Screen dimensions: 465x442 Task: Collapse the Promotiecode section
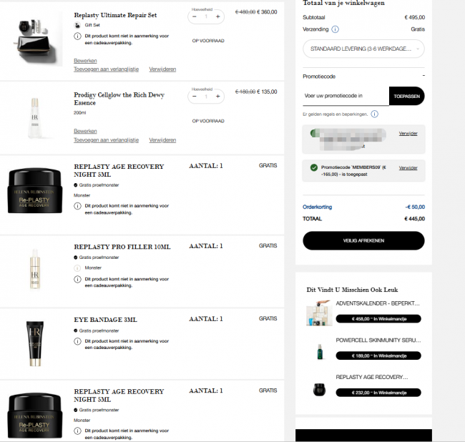pyautogui.click(x=424, y=76)
